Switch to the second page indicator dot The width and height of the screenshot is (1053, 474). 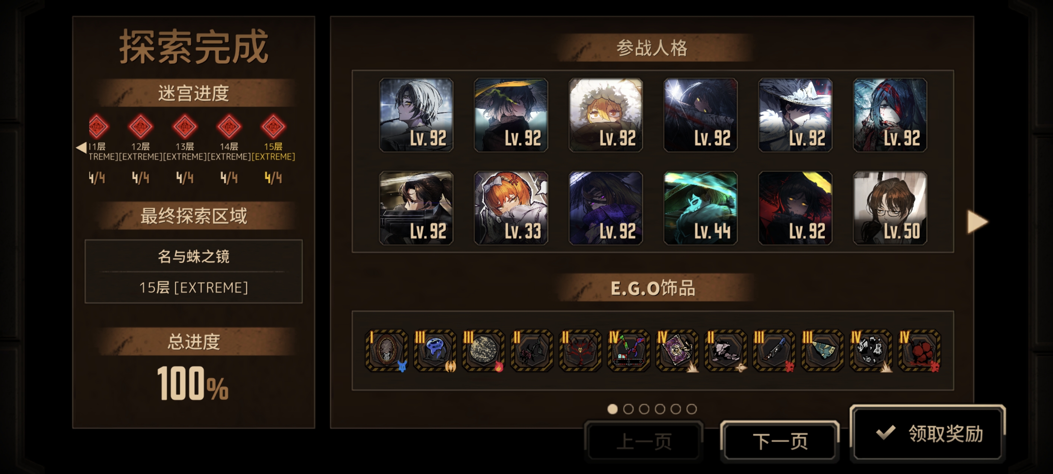coord(628,409)
